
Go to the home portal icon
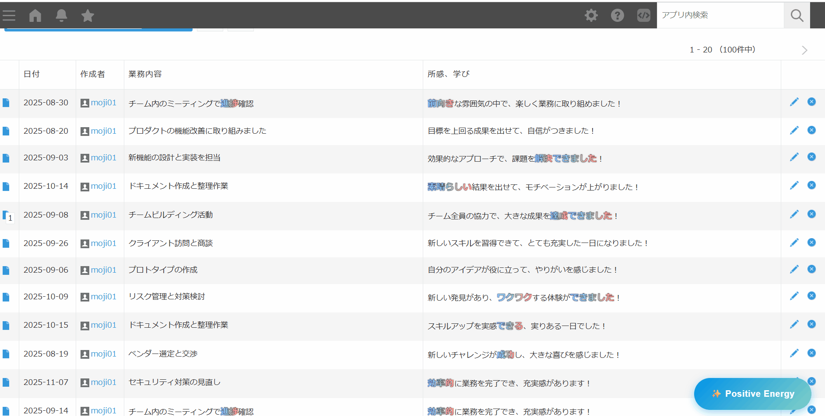point(35,16)
